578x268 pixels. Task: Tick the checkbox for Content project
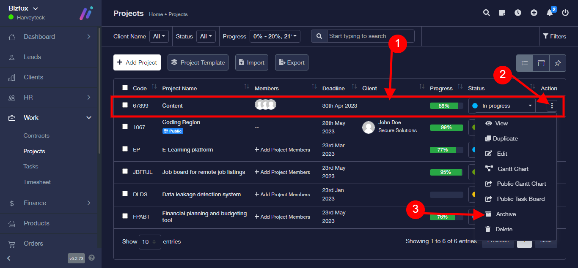125,105
